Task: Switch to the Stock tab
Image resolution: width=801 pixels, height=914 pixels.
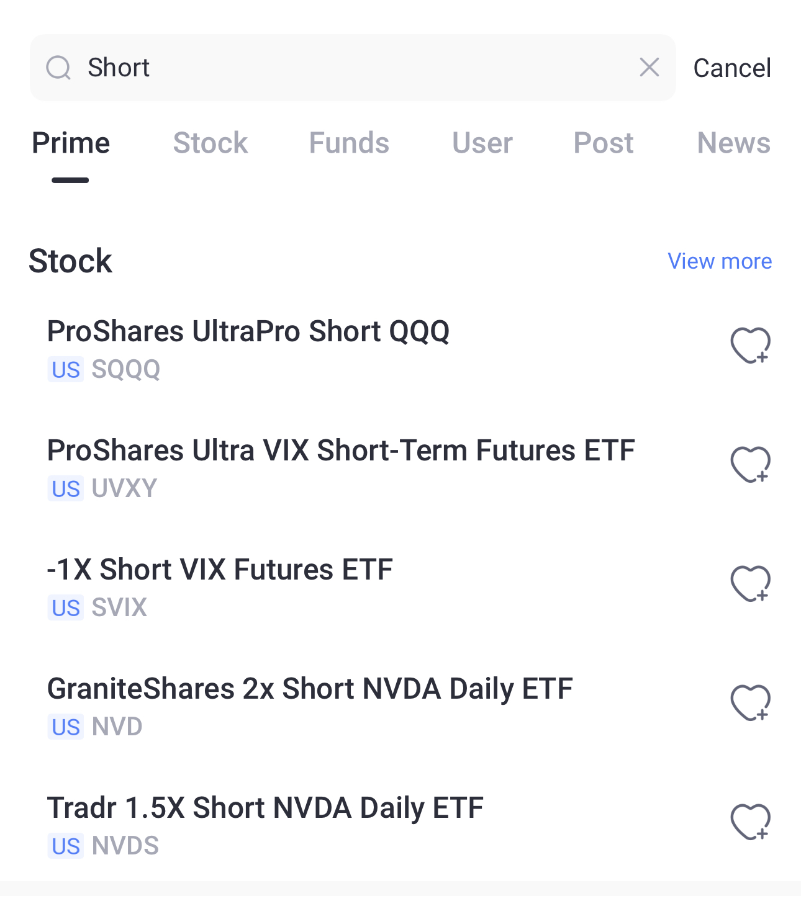Action: pos(210,143)
